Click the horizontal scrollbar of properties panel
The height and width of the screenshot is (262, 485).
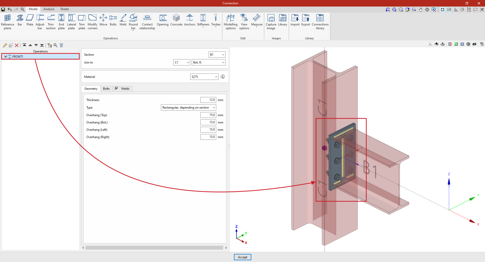pyautogui.click(x=154, y=248)
